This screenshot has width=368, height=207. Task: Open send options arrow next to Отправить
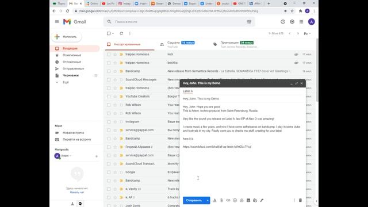click(x=208, y=200)
